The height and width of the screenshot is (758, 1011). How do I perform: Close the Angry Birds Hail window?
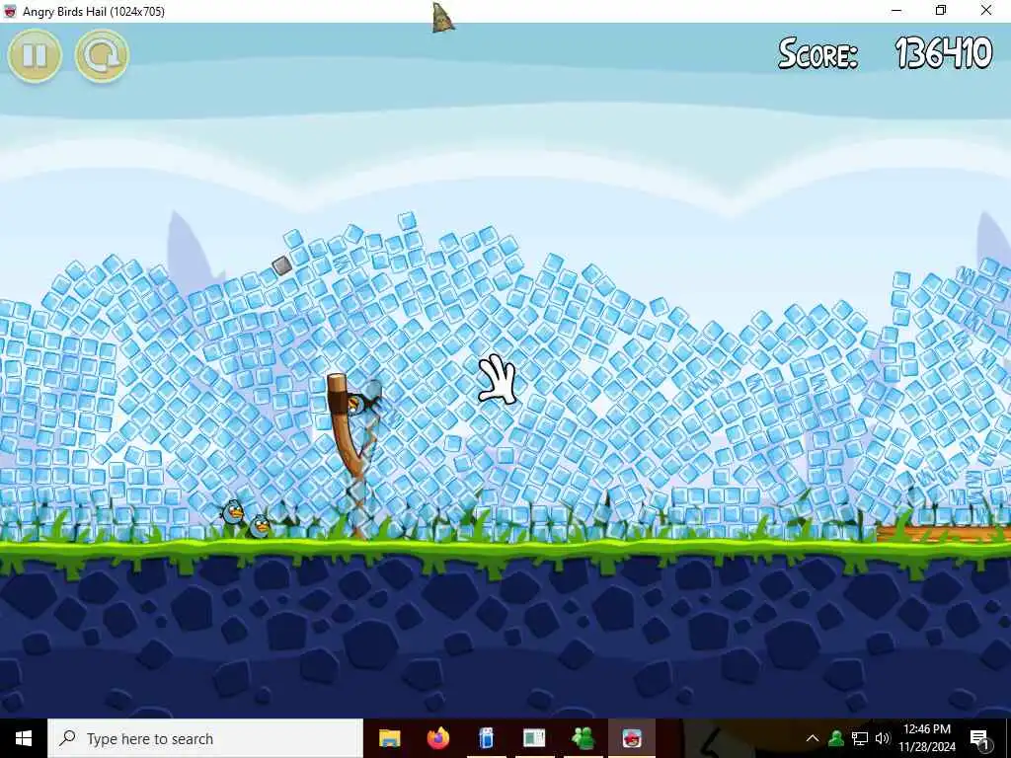[x=986, y=10]
